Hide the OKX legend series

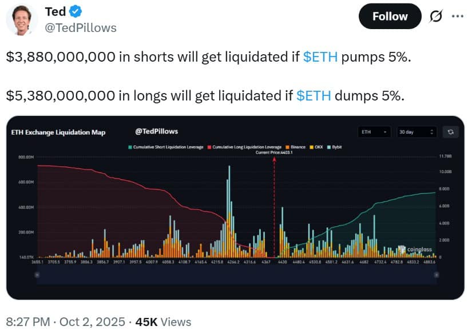point(317,147)
